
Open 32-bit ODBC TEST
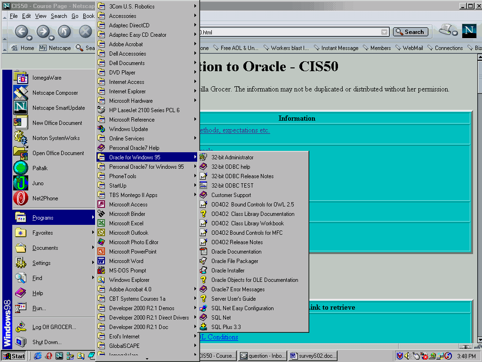click(x=253, y=186)
